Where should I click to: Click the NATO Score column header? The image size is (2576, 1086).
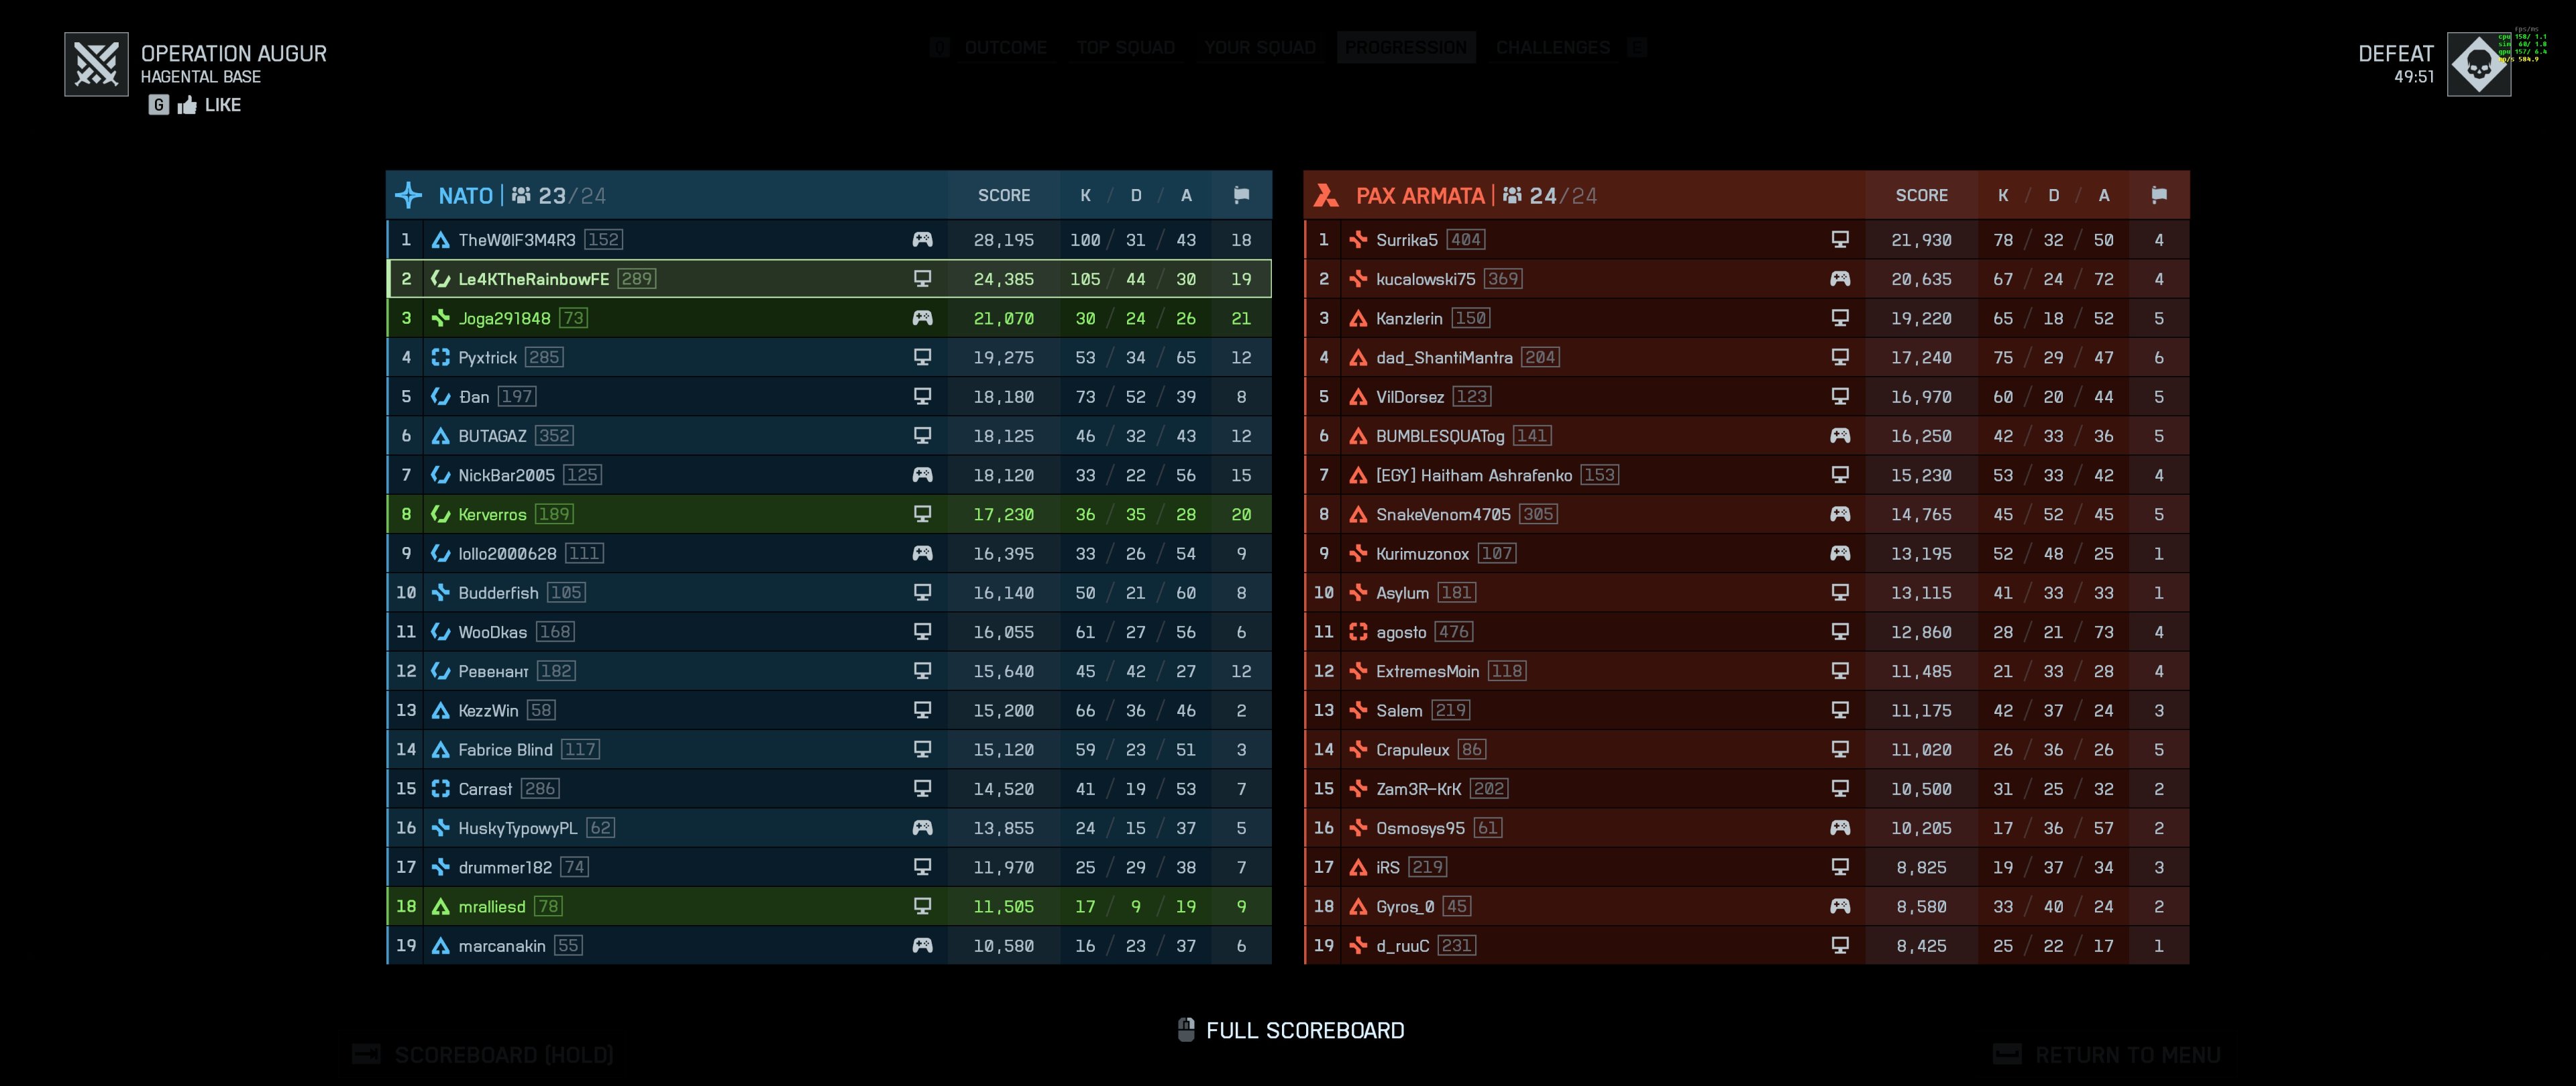(x=1004, y=195)
